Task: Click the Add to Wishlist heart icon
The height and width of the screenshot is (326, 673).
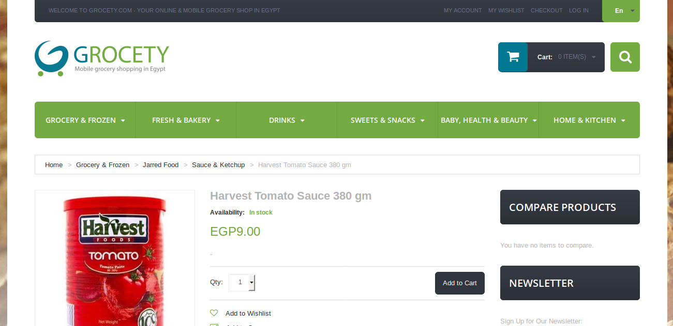Action: [214, 313]
